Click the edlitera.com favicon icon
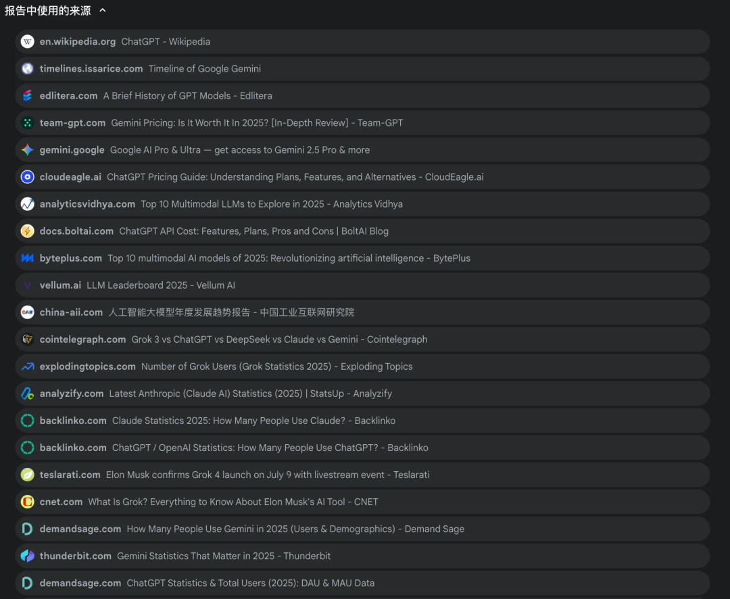This screenshot has width=730, height=599. coord(28,95)
